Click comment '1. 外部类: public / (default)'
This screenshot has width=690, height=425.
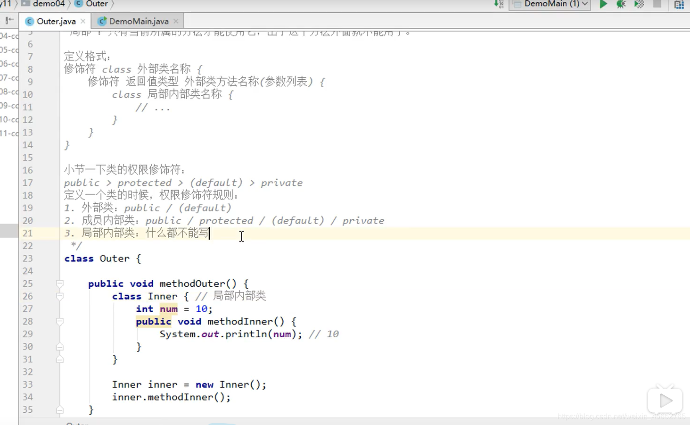(x=148, y=208)
